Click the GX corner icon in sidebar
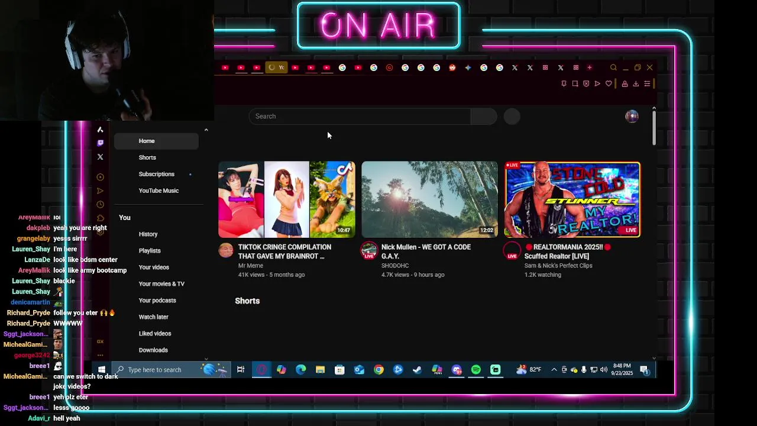 (100, 341)
